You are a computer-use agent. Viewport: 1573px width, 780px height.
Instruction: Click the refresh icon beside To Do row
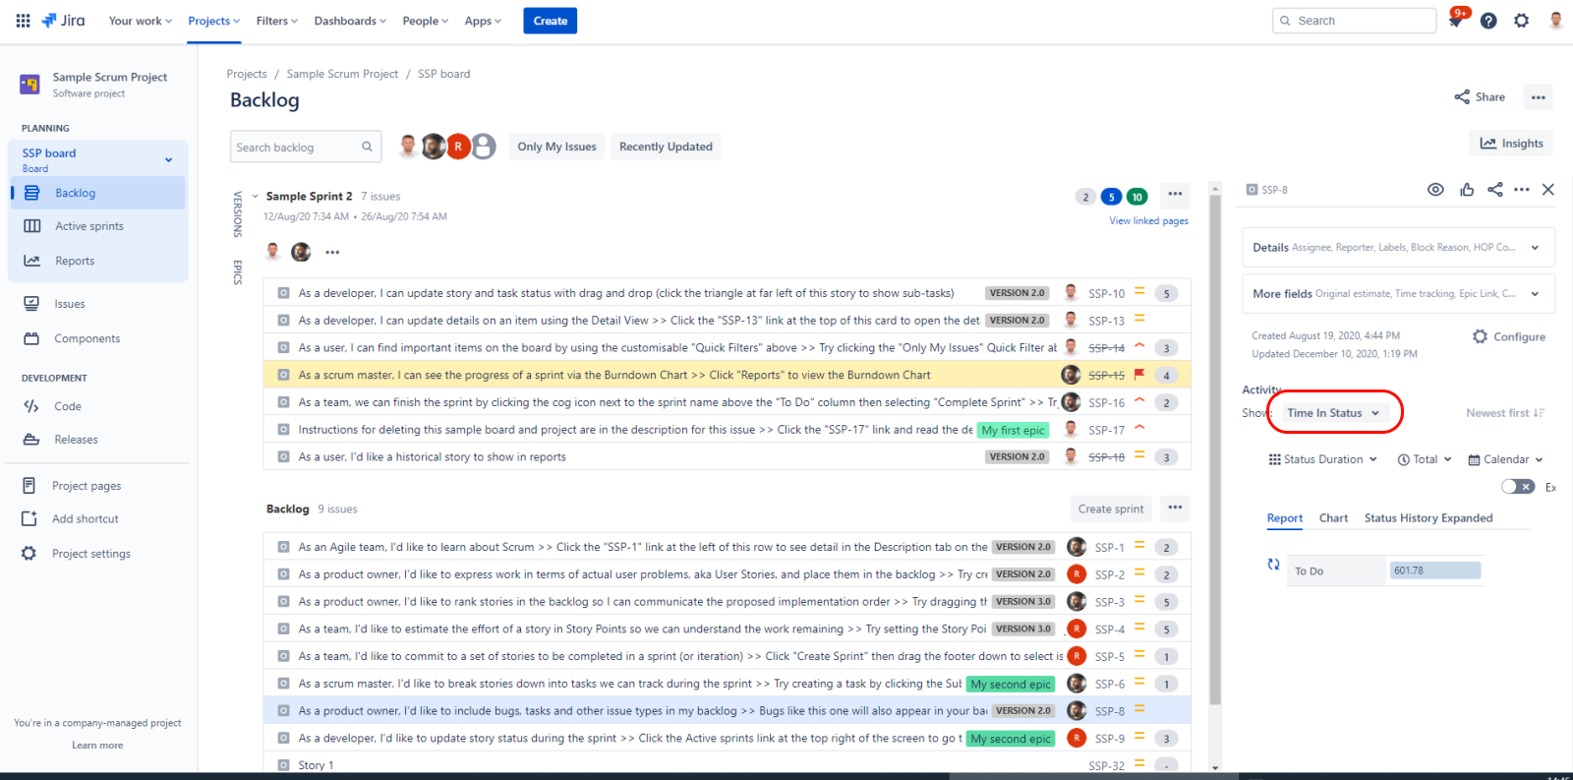click(x=1273, y=565)
